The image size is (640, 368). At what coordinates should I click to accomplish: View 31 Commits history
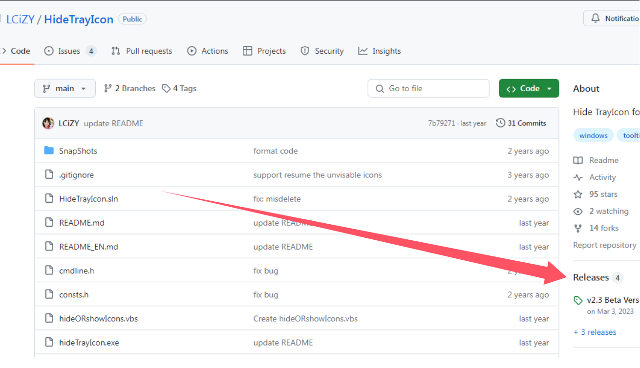click(x=521, y=123)
